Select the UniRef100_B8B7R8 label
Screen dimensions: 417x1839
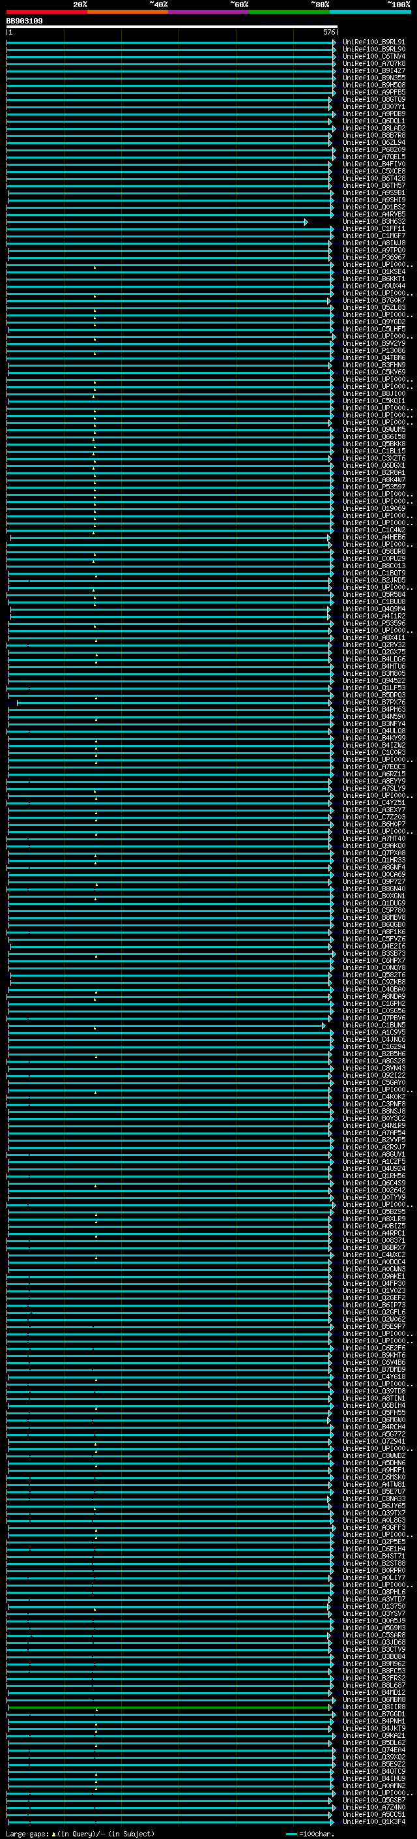click(x=373, y=135)
